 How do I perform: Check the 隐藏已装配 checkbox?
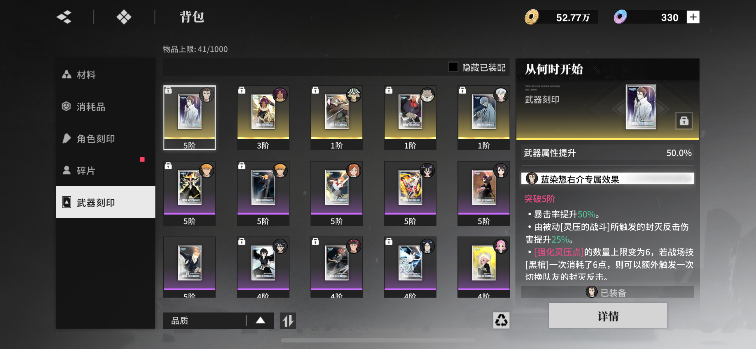pyautogui.click(x=453, y=67)
